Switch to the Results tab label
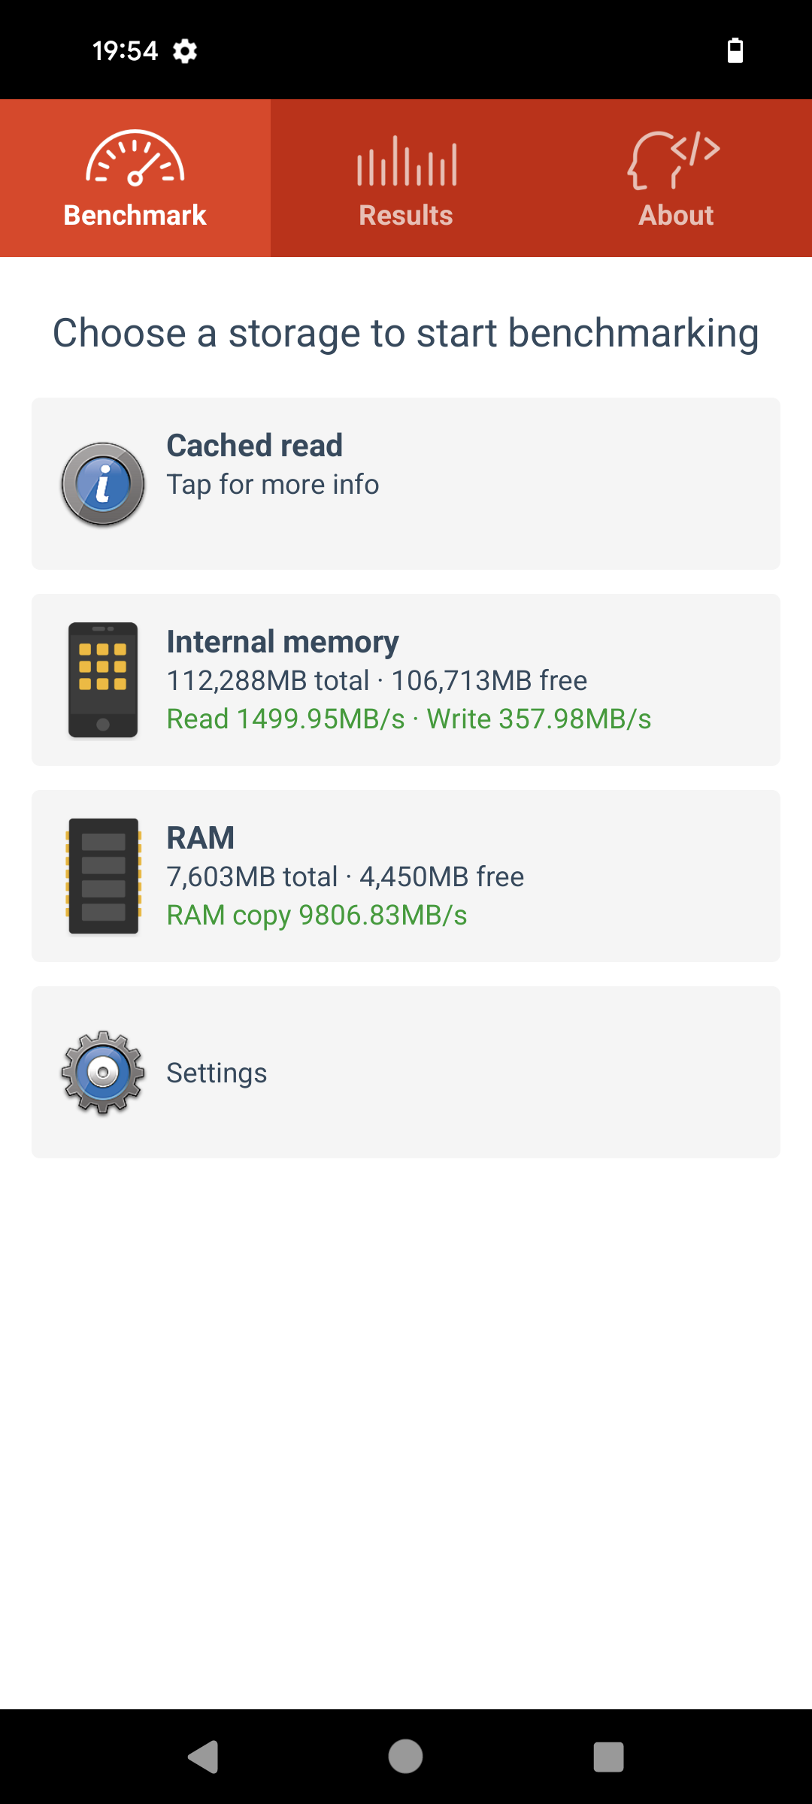812x1804 pixels. click(x=406, y=216)
